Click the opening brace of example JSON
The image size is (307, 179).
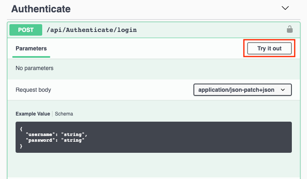click(x=21, y=129)
